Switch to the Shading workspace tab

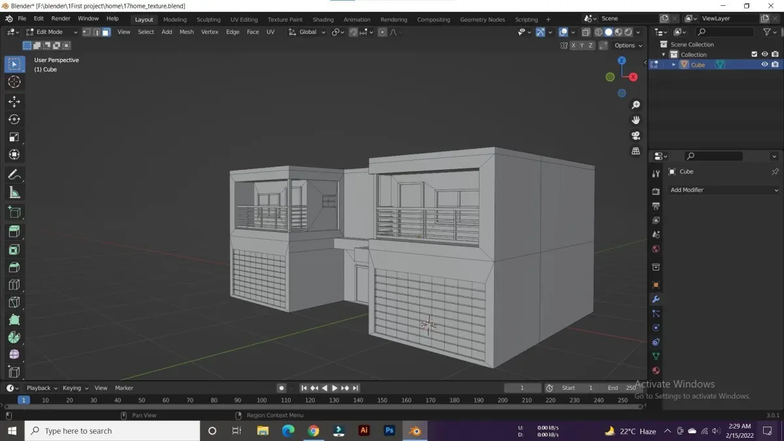pyautogui.click(x=323, y=20)
